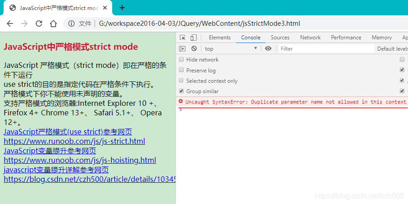Open the Sources panel tab

point(280,38)
